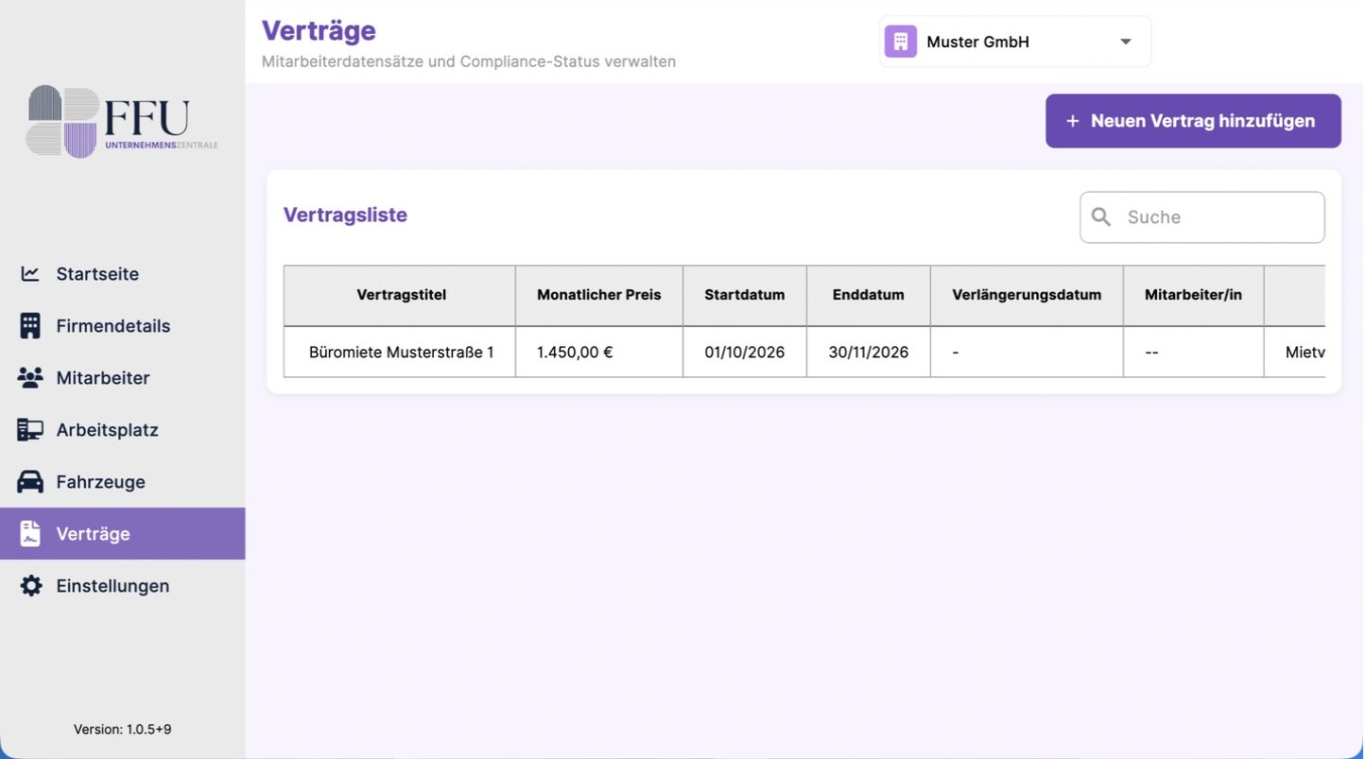Screen dimensions: 1365x759
Task: Click the Verträge document icon
Action: pos(30,534)
